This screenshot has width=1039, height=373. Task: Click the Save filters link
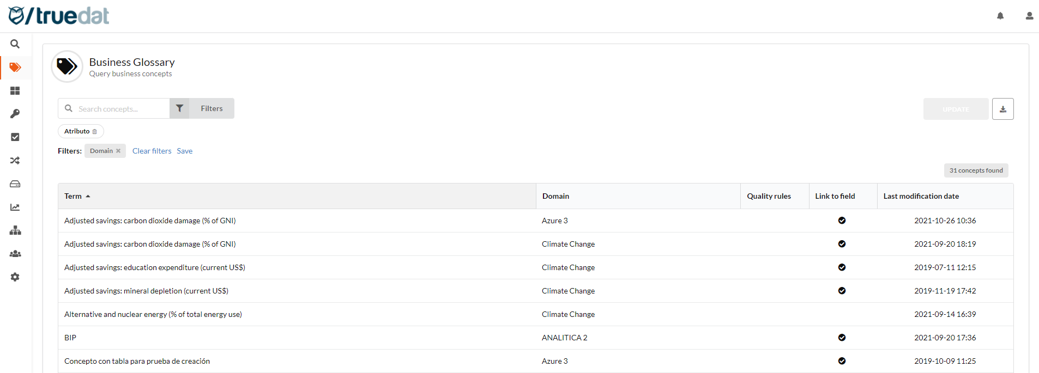click(x=184, y=151)
